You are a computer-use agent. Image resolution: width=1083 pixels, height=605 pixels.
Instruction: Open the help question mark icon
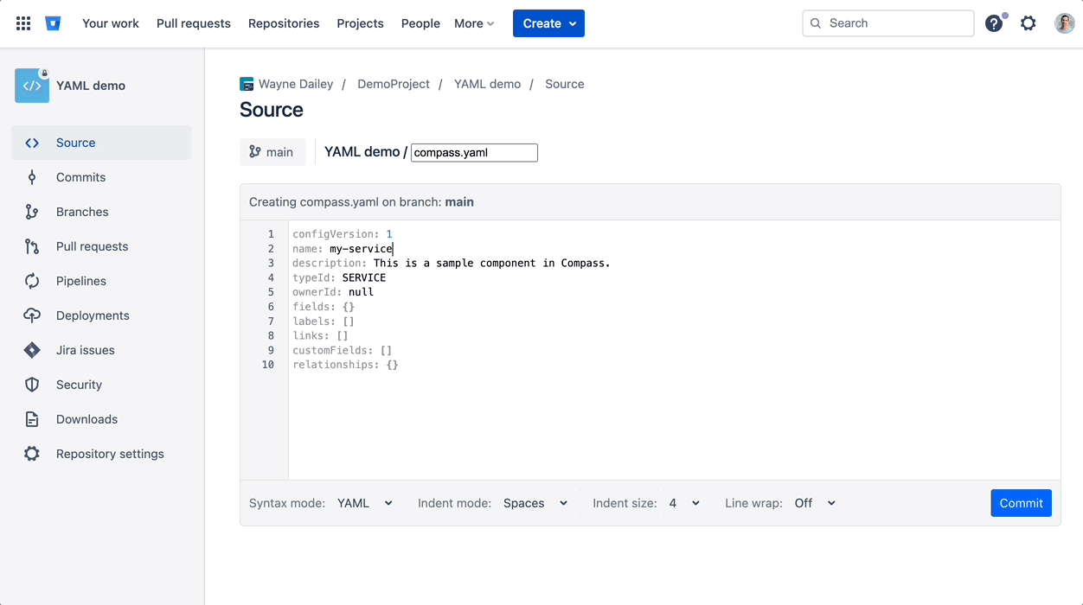tap(994, 23)
